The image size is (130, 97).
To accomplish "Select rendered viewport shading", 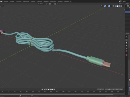I will coord(121,6).
